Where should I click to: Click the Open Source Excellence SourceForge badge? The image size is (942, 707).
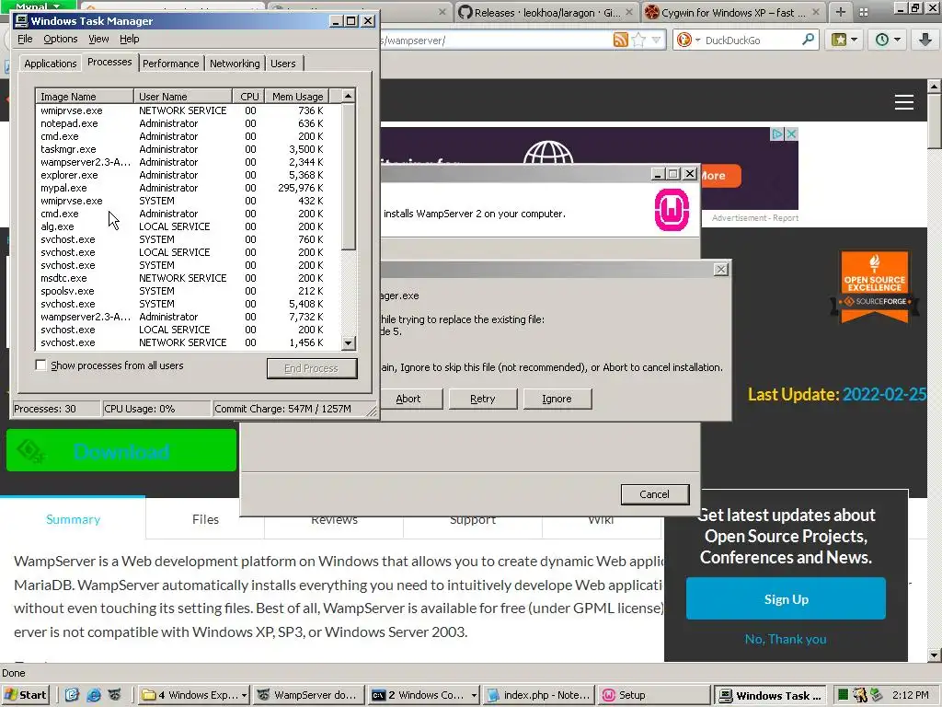875,287
